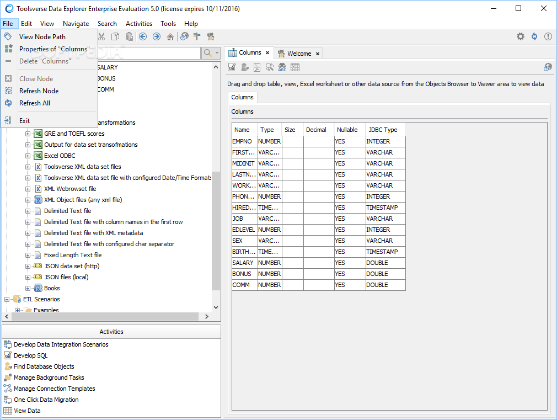Viewport: 557px width, 420px height.
Task: Expand the JSON files (local) node
Action: [28, 277]
